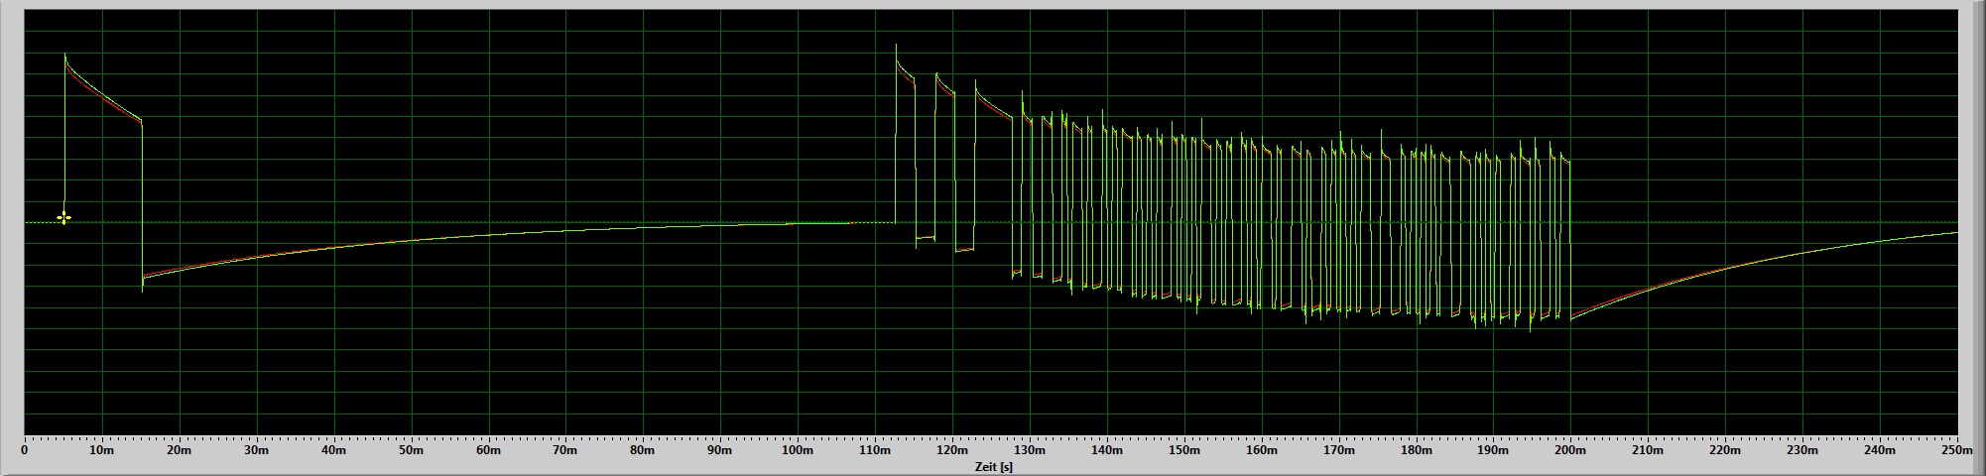Image resolution: width=1986 pixels, height=476 pixels.
Task: Click the "30m" time axis label
Action: (x=256, y=451)
